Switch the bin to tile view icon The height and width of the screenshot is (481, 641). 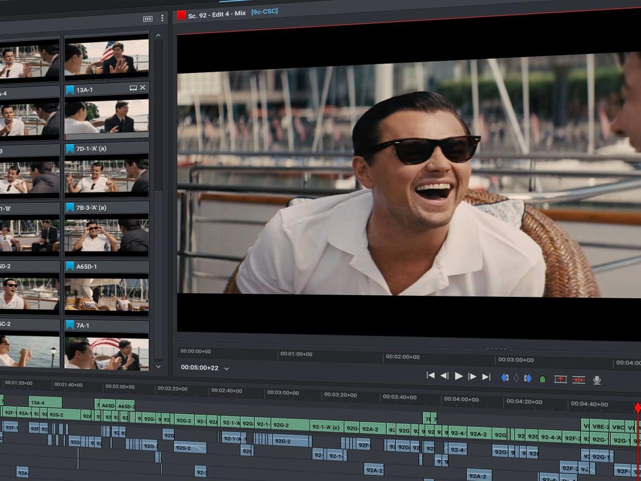pos(147,19)
